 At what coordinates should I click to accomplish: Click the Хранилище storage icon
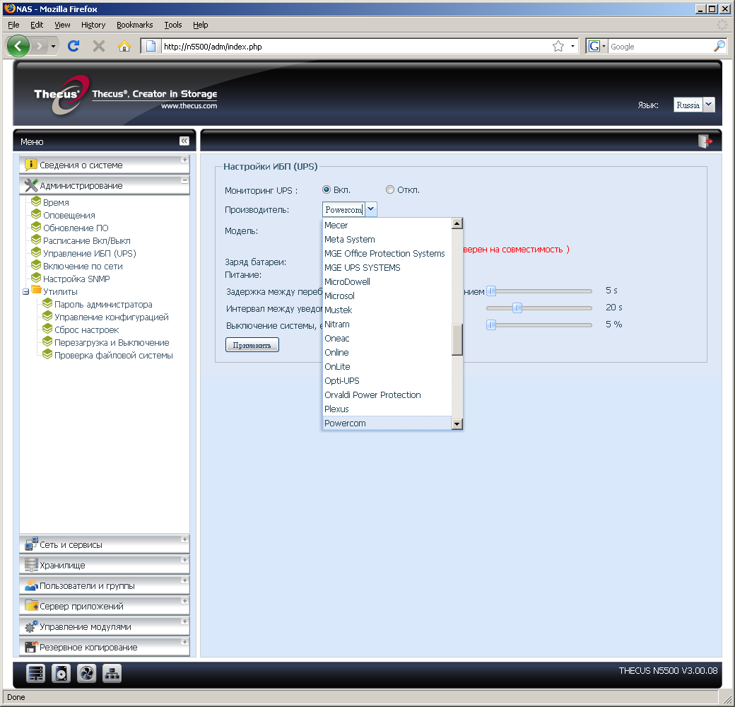tap(31, 564)
